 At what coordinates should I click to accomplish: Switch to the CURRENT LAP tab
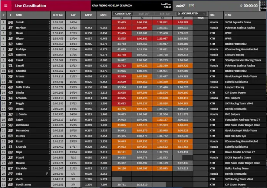pos(123,14)
